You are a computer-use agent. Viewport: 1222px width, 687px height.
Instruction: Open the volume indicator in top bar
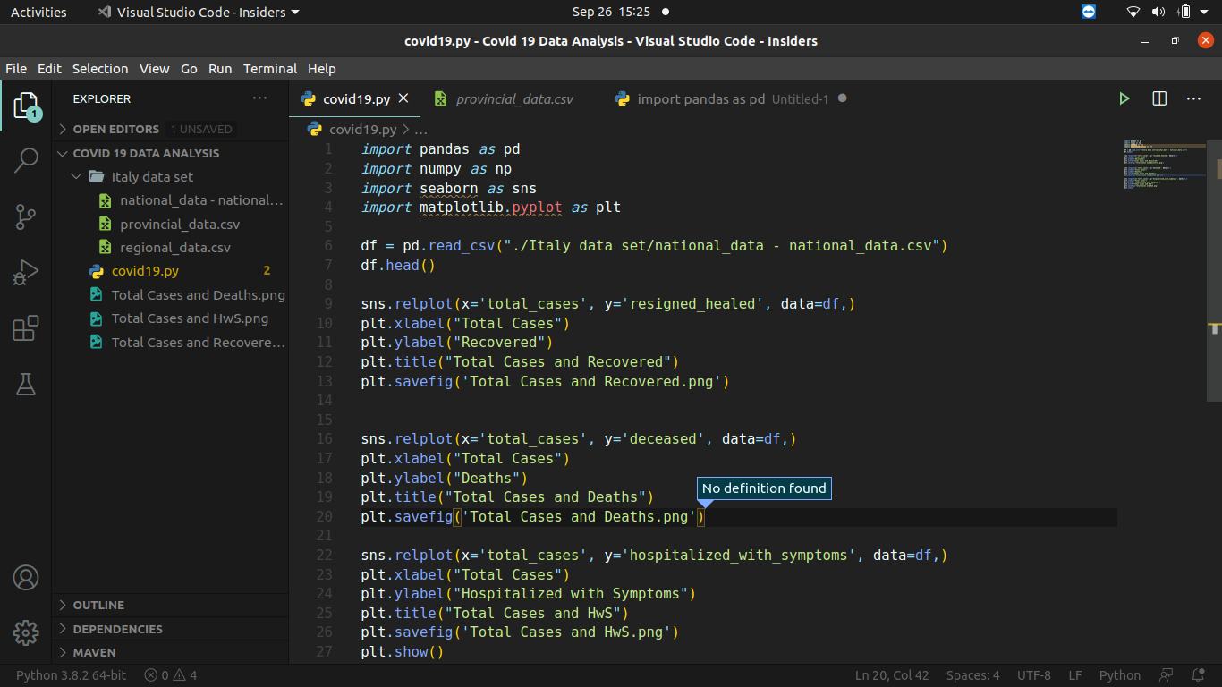click(x=1158, y=12)
